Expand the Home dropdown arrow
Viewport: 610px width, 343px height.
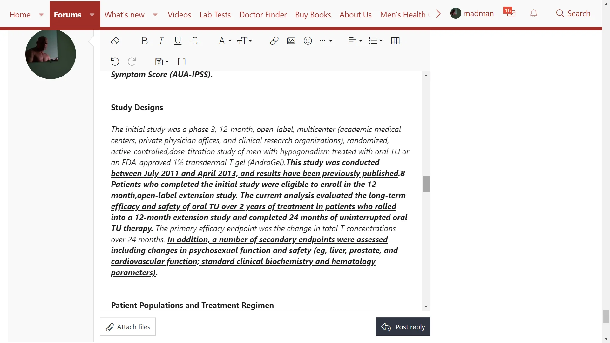pos(41,15)
